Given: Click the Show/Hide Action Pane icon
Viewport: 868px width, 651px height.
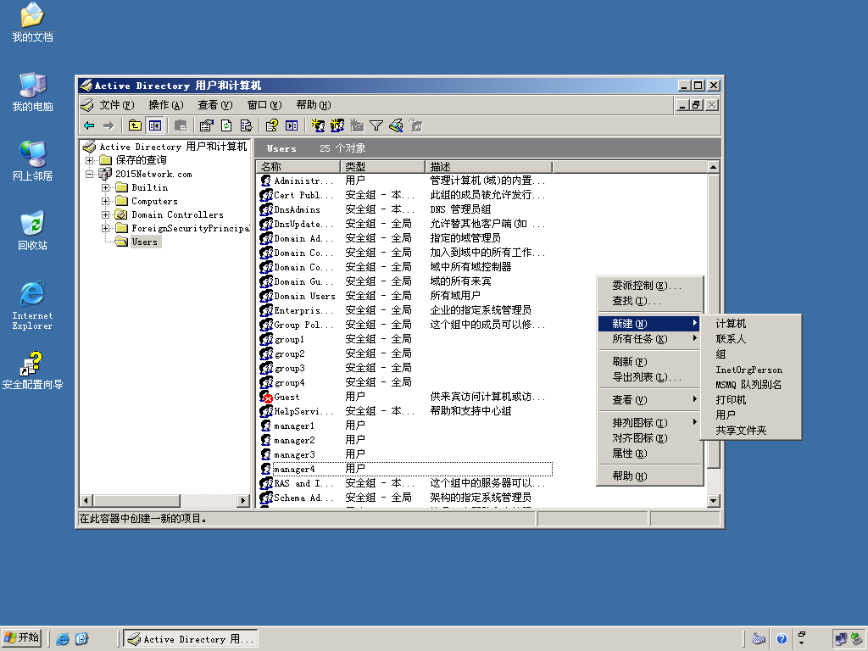Looking at the screenshot, I should tap(292, 125).
